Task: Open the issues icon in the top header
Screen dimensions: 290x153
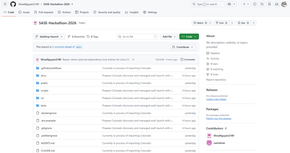Action: point(255,4)
